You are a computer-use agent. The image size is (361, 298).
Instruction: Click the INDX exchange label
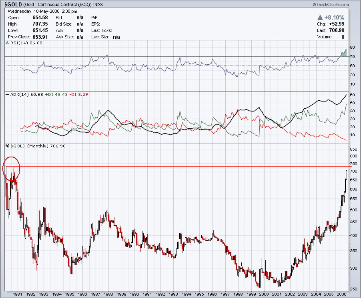(98, 5)
